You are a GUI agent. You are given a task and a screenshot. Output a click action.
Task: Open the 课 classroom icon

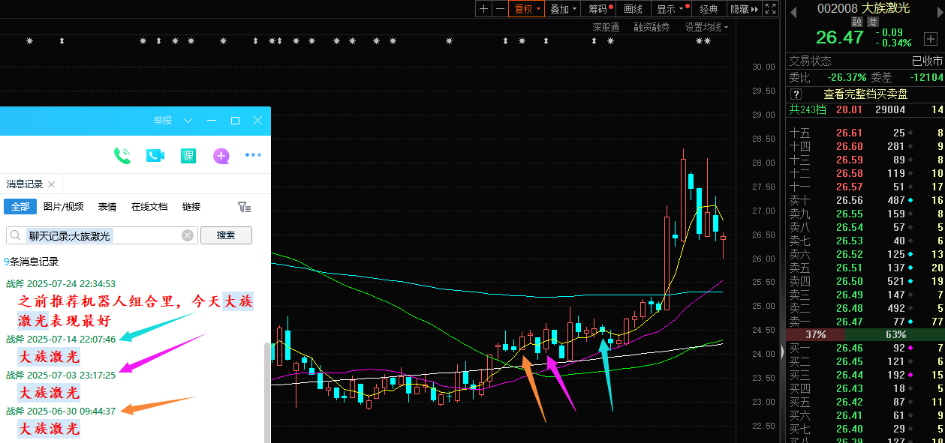click(x=188, y=156)
